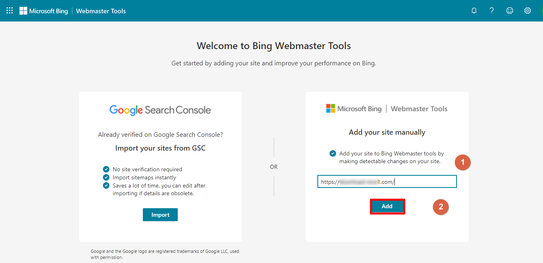Open the help question mark icon

tap(492, 11)
